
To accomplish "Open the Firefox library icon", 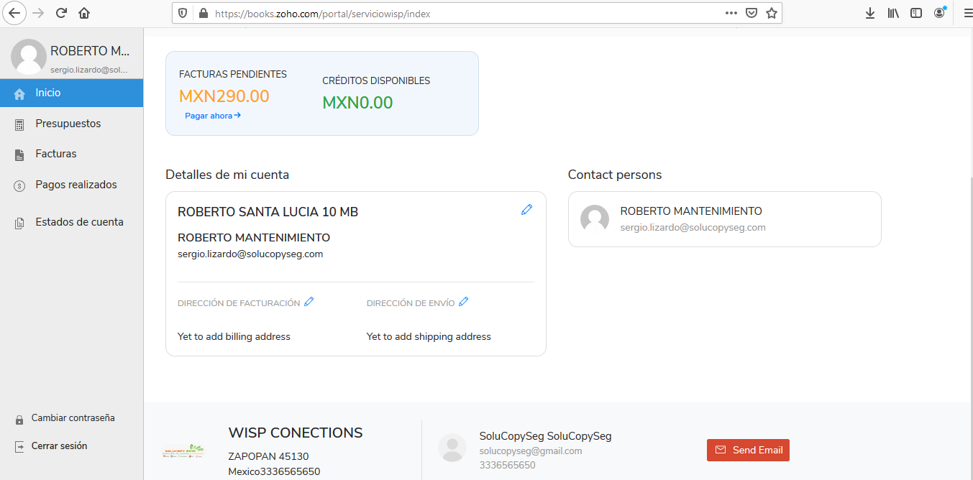I will [x=893, y=13].
